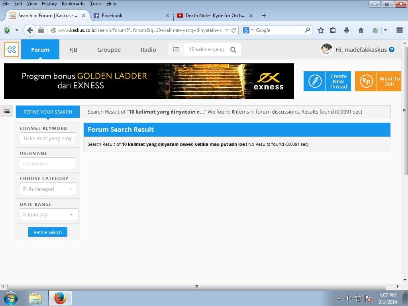Open the Bookmarks menu
The width and height of the screenshot is (408, 306).
(x=73, y=4)
